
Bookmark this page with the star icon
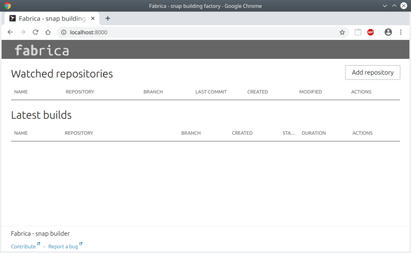click(342, 32)
